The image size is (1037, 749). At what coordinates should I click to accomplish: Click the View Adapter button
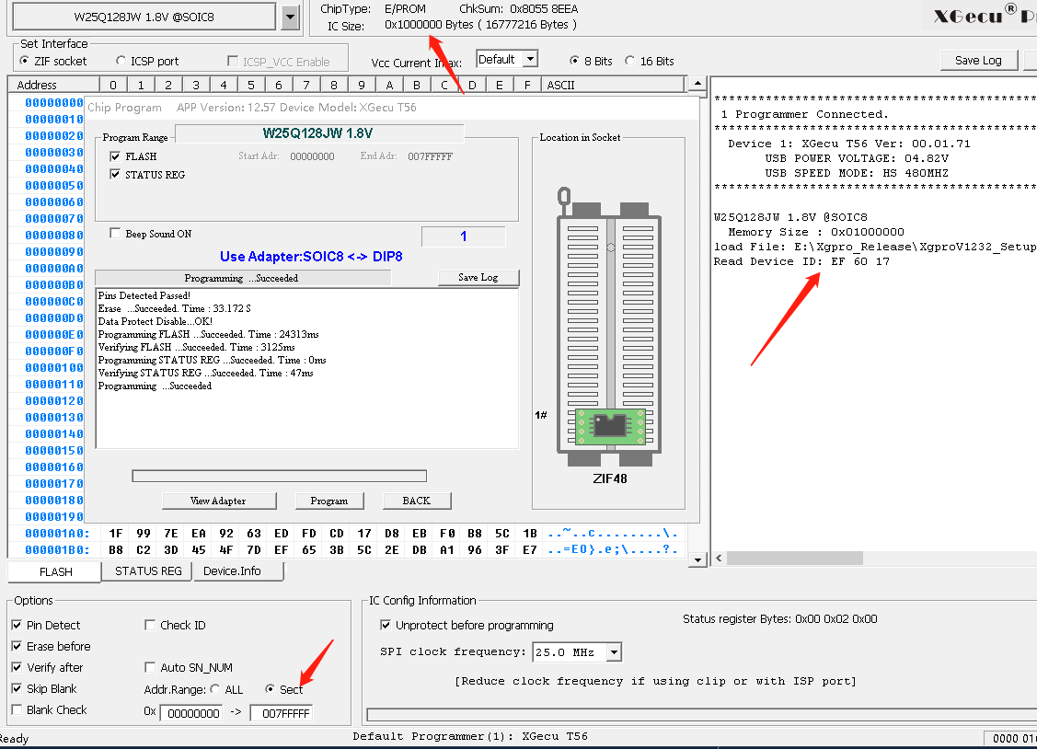218,501
